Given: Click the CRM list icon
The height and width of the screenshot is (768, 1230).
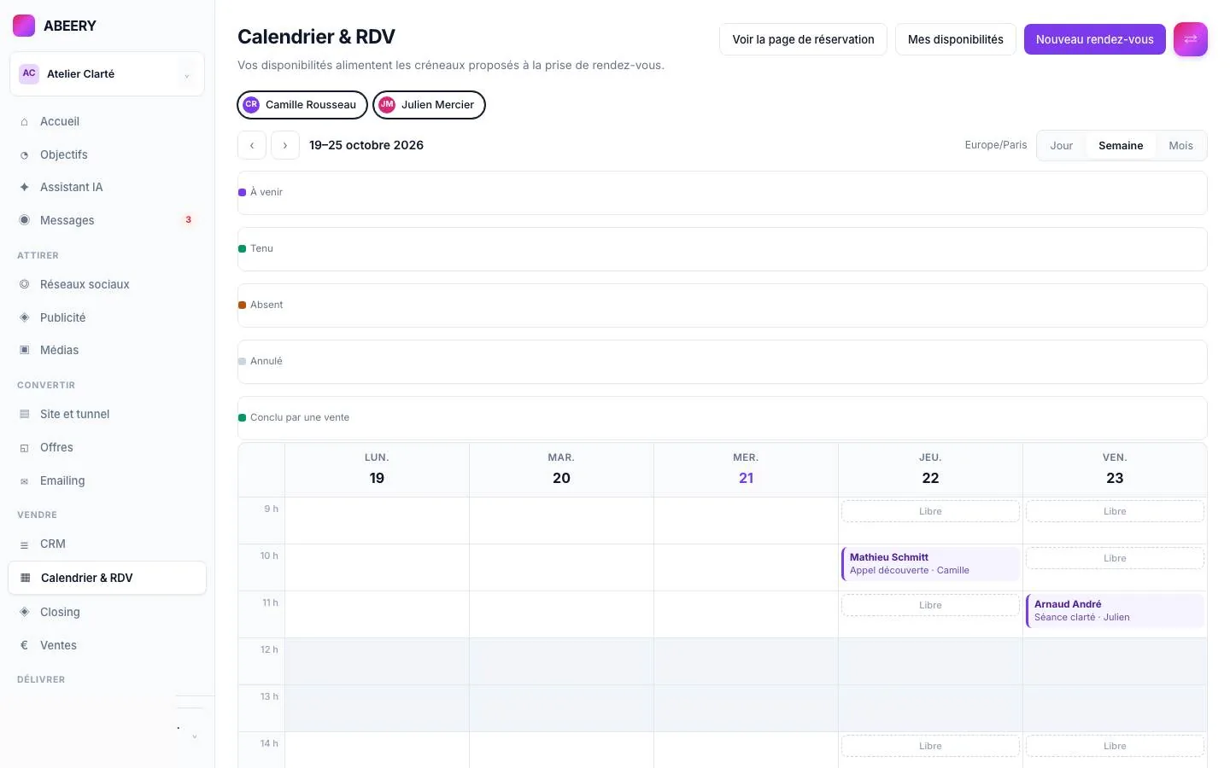Looking at the screenshot, I should (24, 544).
